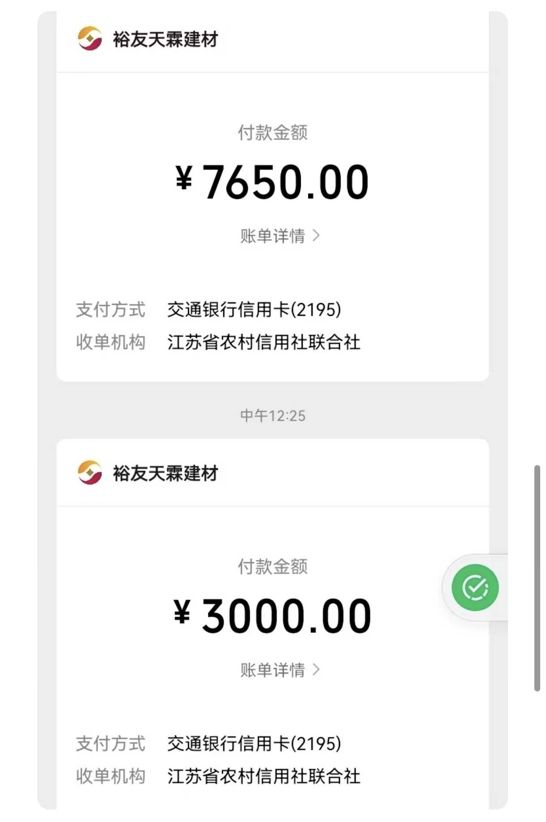The height and width of the screenshot is (822, 546).
Task: Click the 付款金额 label above 3000.00
Action: click(x=273, y=567)
